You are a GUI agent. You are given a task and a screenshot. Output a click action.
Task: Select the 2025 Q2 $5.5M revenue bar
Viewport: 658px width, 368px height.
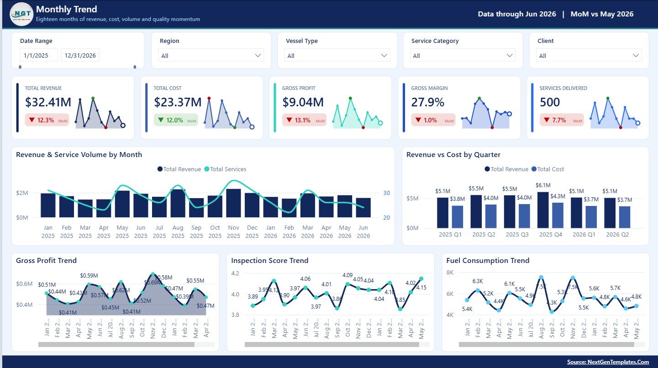point(476,211)
